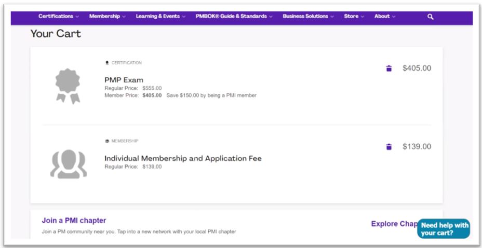The image size is (482, 248).
Task: Open the Membership nav item
Action: [104, 16]
